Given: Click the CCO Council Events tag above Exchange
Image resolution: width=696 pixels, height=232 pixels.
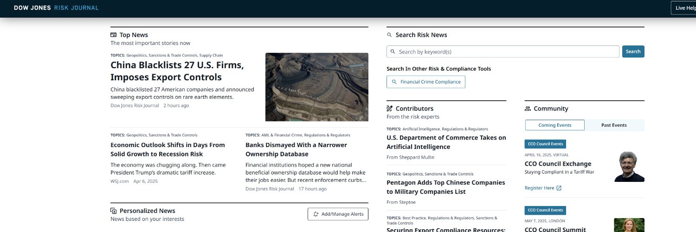Looking at the screenshot, I should (545, 144).
